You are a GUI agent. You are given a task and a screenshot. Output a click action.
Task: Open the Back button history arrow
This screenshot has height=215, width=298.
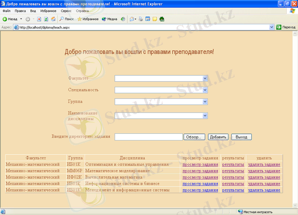tap(21, 19)
